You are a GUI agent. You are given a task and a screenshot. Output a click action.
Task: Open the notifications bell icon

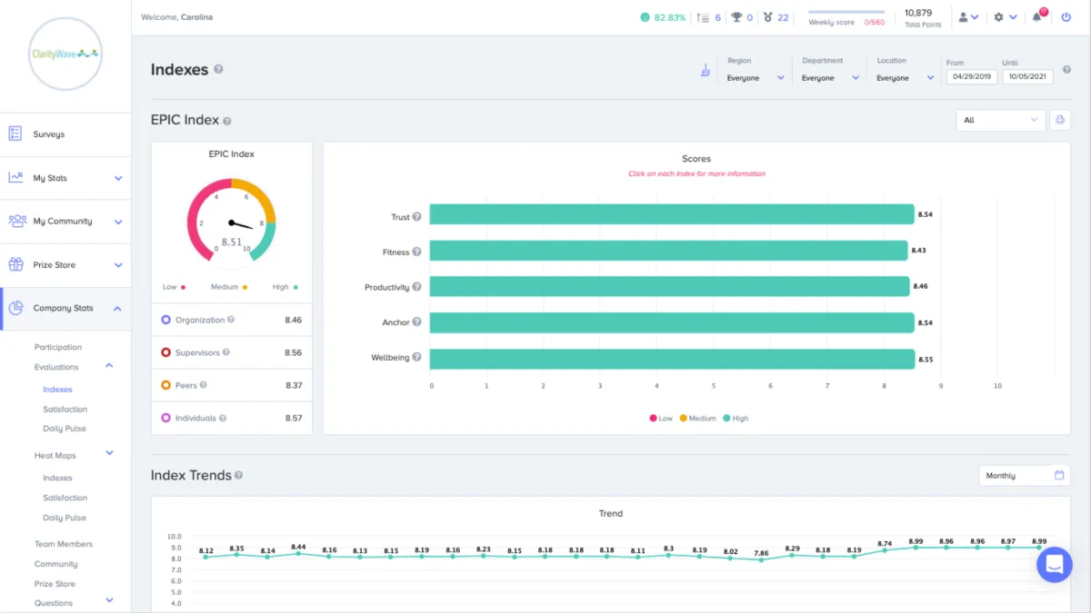click(x=1036, y=17)
